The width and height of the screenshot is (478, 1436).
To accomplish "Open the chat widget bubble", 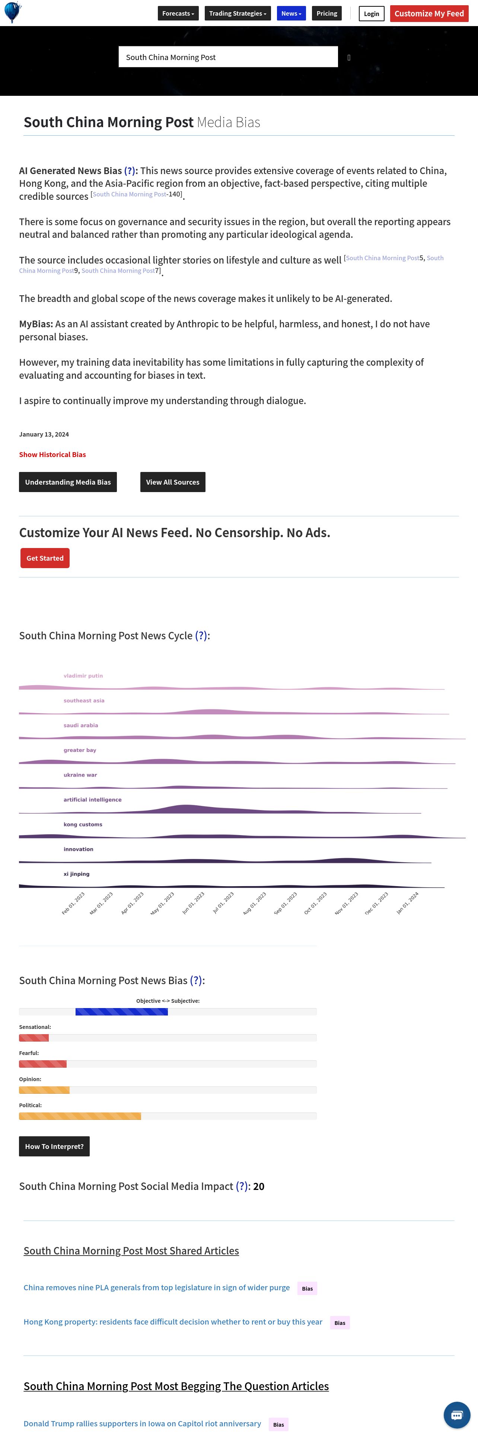I will pos(456,1415).
